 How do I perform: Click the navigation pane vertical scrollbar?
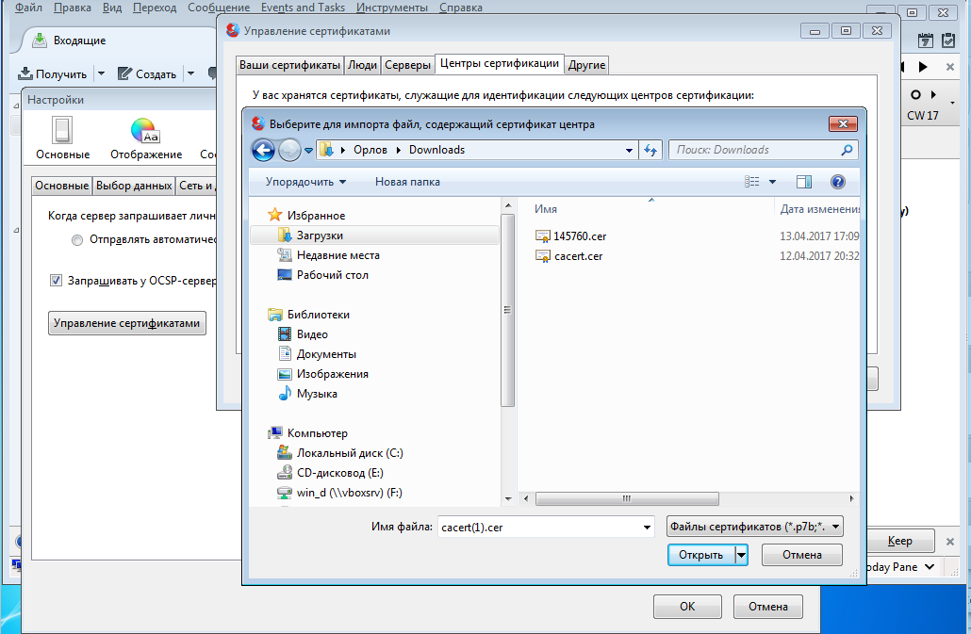[508, 309]
